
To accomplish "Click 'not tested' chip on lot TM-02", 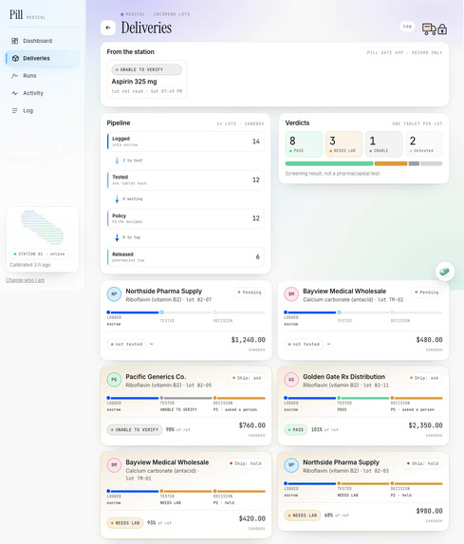I will [304, 345].
